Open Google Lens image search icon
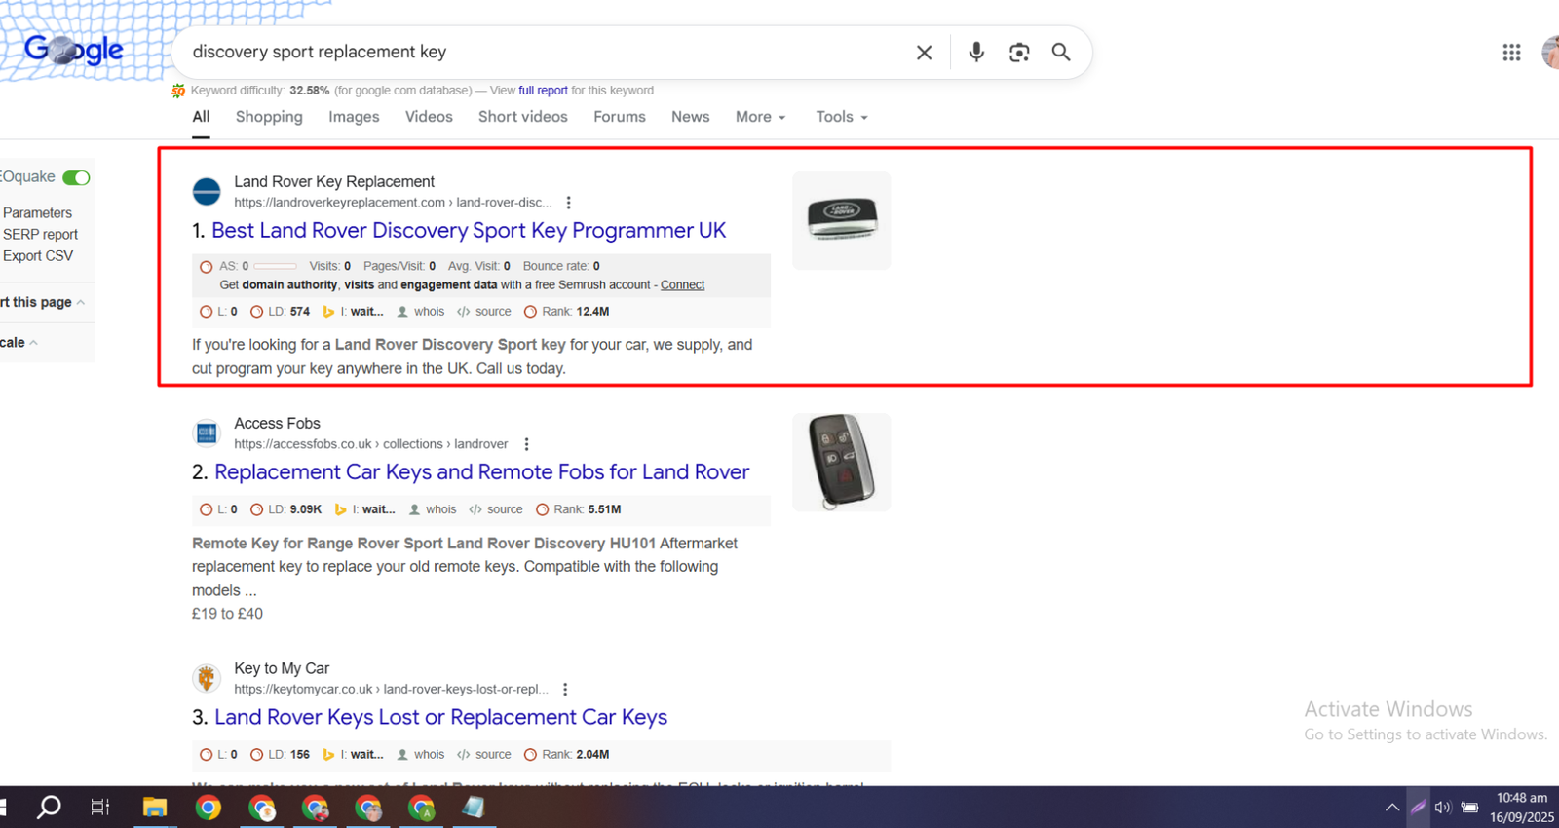Screen dimensions: 1559x828 (x=1018, y=53)
